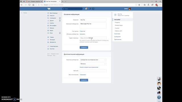182x102 pixels.
Task: Open the notifications bell icon
Action: pos(86,8)
